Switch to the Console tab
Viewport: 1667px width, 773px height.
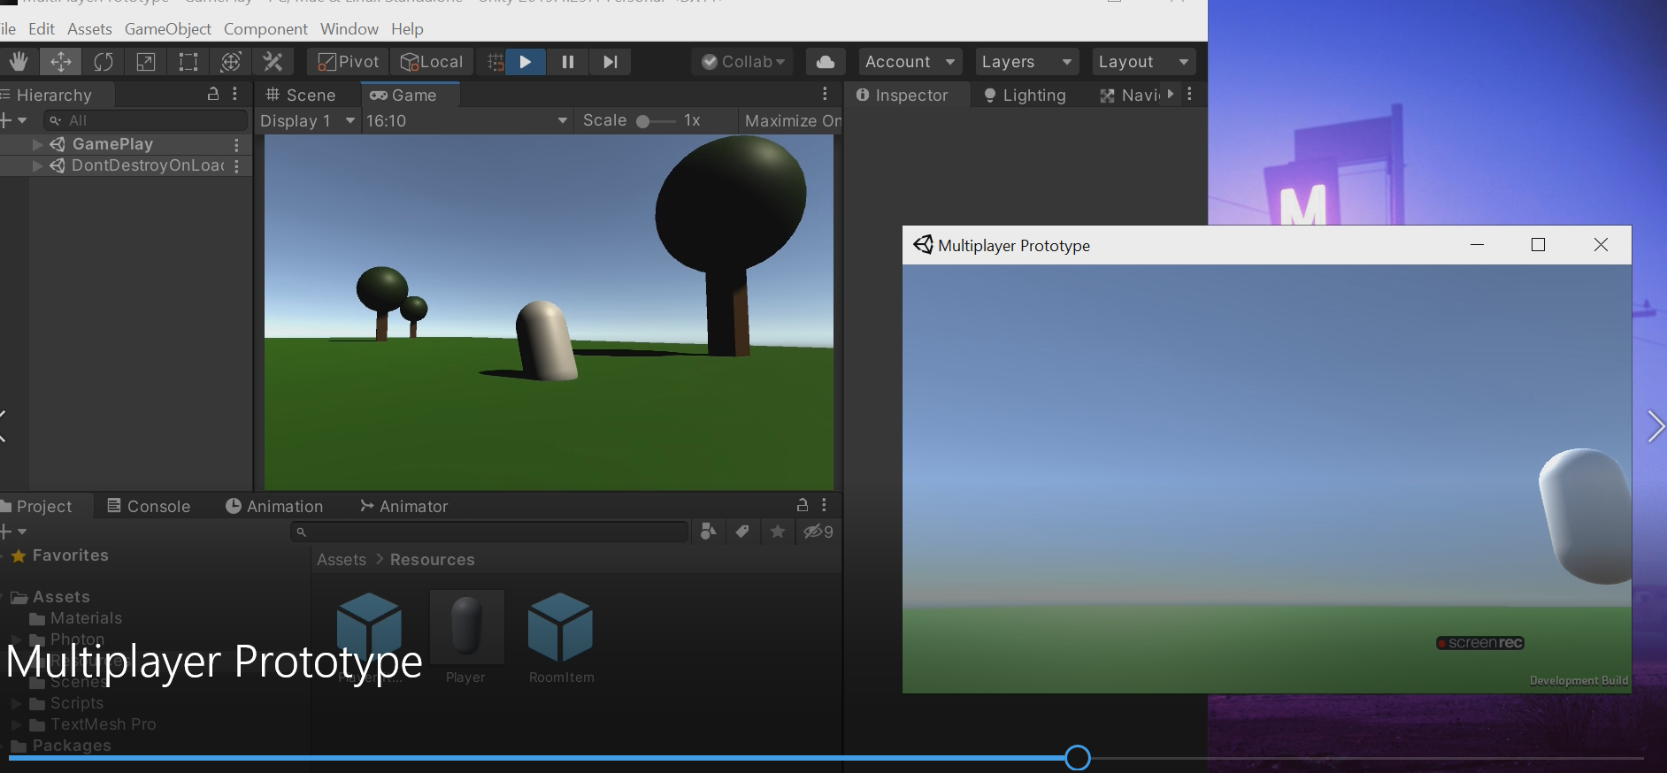click(x=149, y=507)
